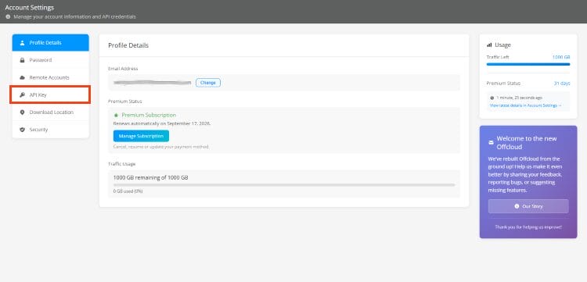The height and width of the screenshot is (282, 587).
Task: Click the 'Renews automatically on September 17' text
Action: click(x=162, y=123)
